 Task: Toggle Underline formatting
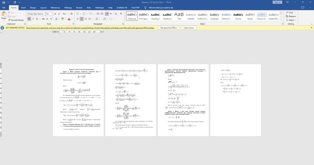(37, 19)
